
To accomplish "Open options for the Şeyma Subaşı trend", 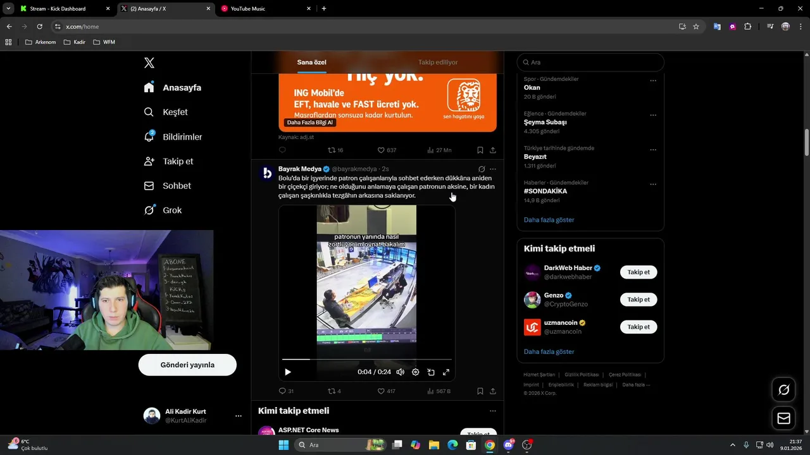I will 653,116.
